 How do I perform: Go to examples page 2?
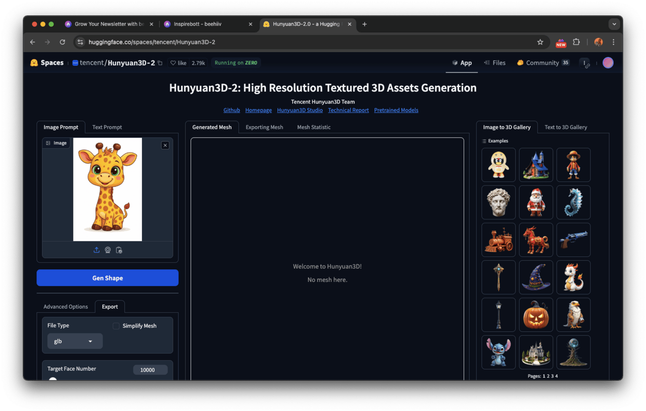[548, 376]
